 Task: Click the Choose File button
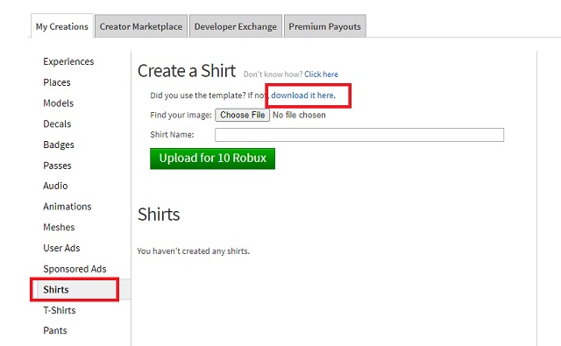tap(242, 115)
